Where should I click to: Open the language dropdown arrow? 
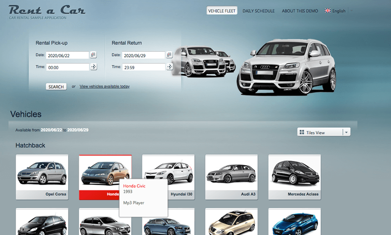tap(351, 11)
